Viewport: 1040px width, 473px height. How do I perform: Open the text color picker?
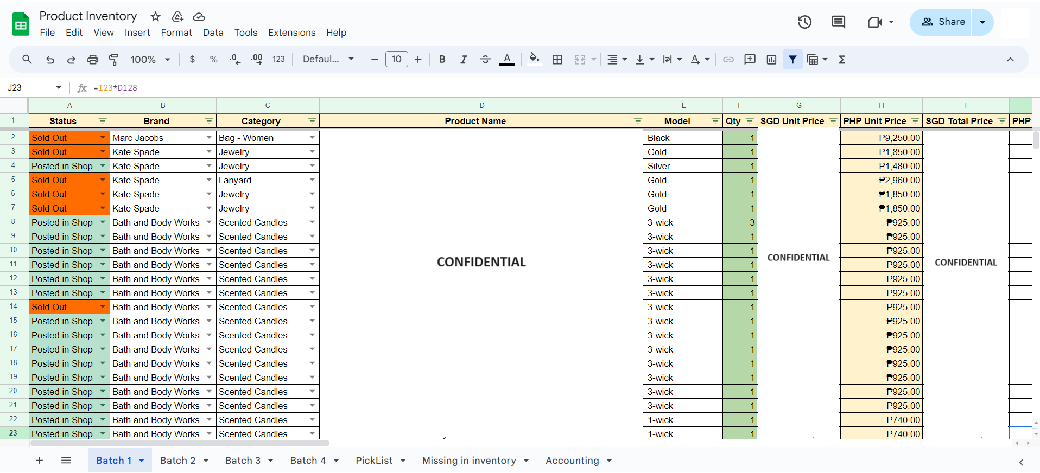(507, 60)
